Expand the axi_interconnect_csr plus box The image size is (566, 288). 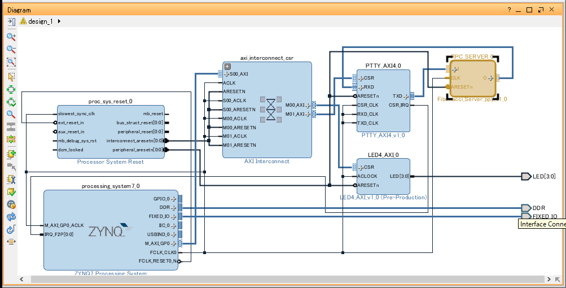click(x=227, y=67)
